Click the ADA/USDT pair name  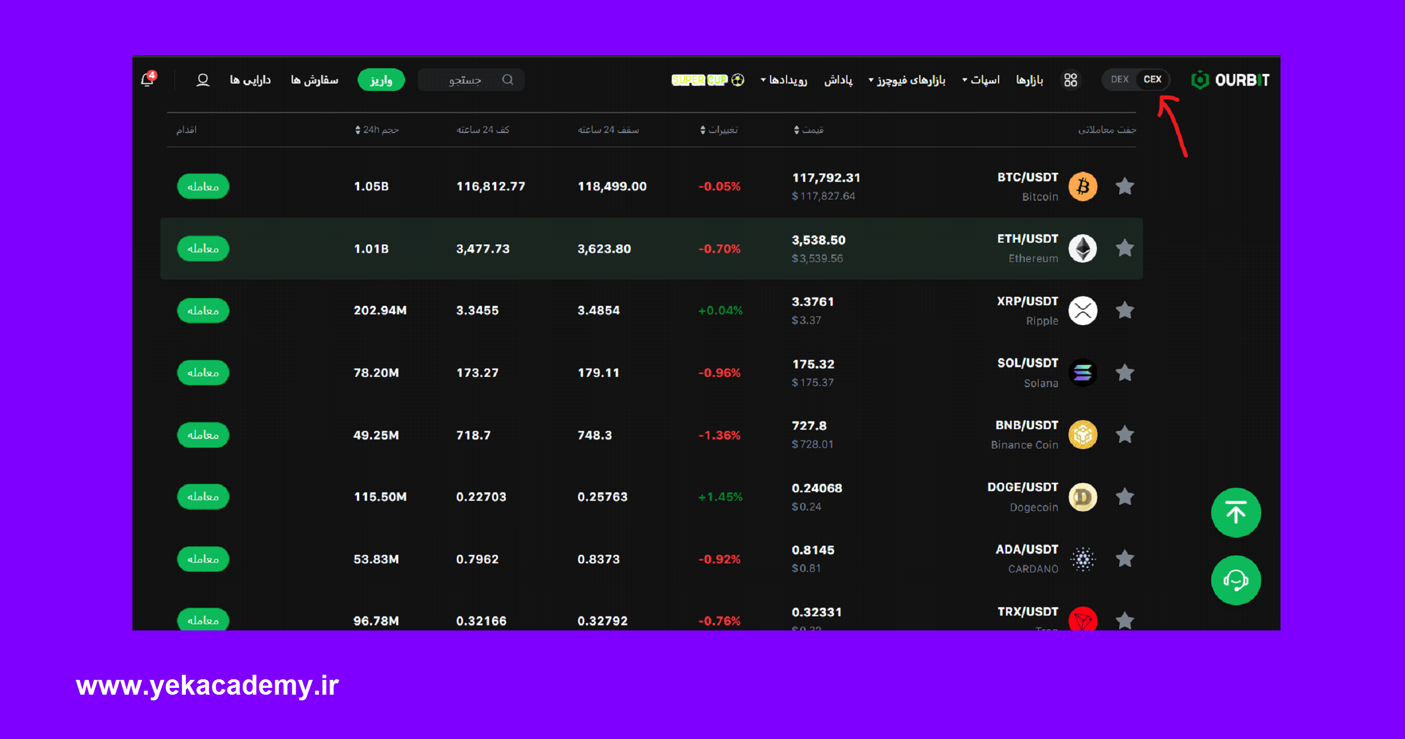pos(1026,550)
